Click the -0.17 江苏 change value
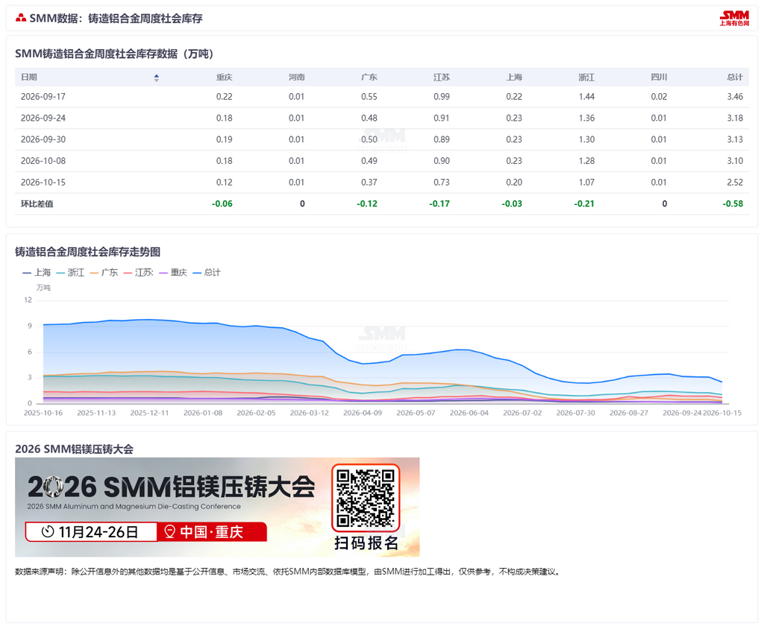Viewport: 764px width, 629px height. click(439, 203)
